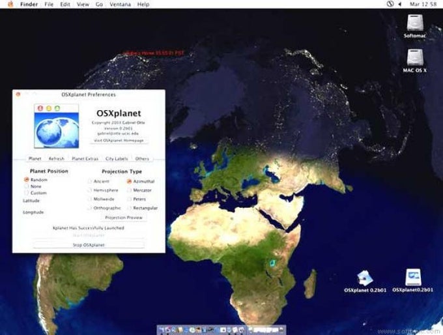Choose the Peters projection type
Viewport: 443px width, 335px height.
pyautogui.click(x=130, y=199)
